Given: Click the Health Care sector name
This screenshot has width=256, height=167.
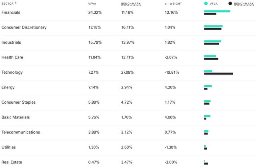Looking at the screenshot, I should (12, 57).
